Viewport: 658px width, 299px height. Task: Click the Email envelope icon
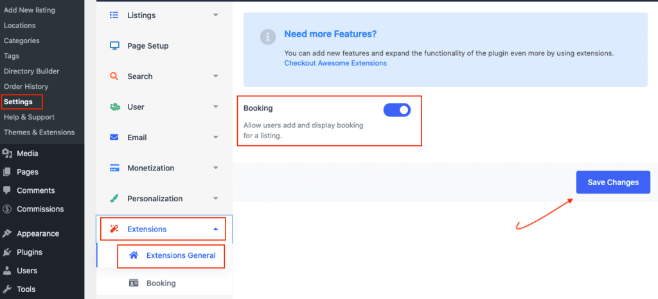click(x=114, y=138)
